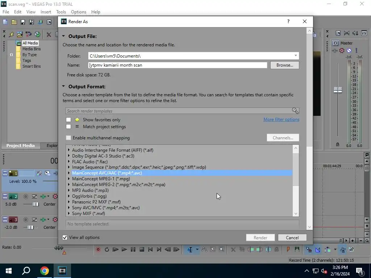Click the Master mute circle icon
Viewport: 371px width, 278px height.
click(x=349, y=50)
